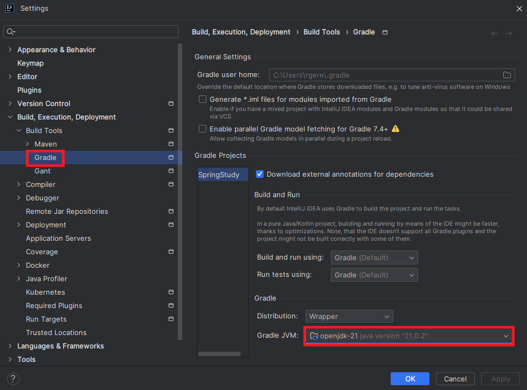Click the folder browse icon for Gradle user home
This screenshot has height=390, width=527.
(507, 75)
